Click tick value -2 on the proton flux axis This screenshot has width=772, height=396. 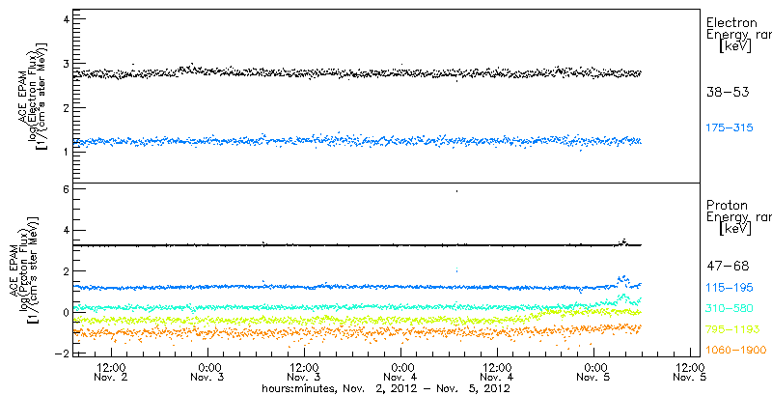(x=64, y=354)
